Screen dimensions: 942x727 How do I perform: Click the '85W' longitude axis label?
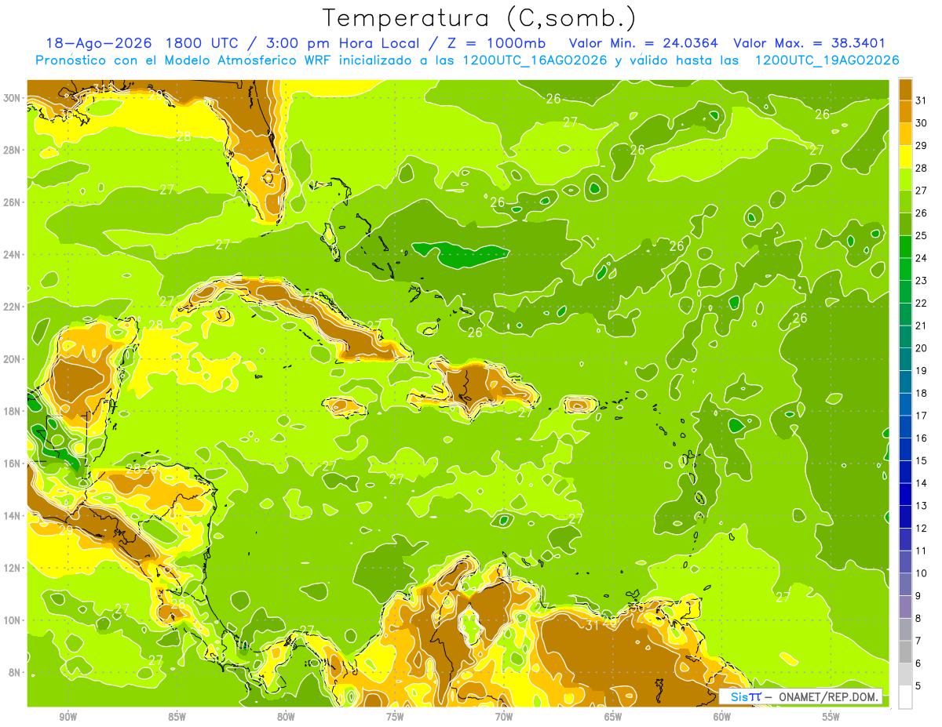[x=177, y=716]
